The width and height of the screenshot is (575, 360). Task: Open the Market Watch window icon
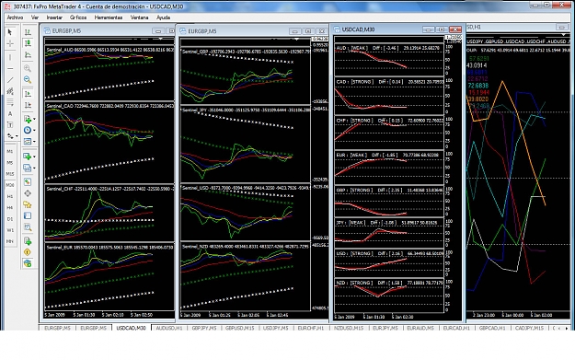28,181
